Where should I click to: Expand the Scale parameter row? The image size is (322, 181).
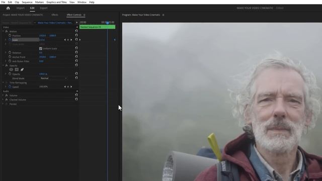pyautogui.click(x=6, y=40)
